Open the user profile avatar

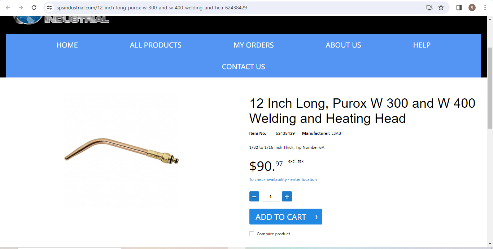click(472, 8)
